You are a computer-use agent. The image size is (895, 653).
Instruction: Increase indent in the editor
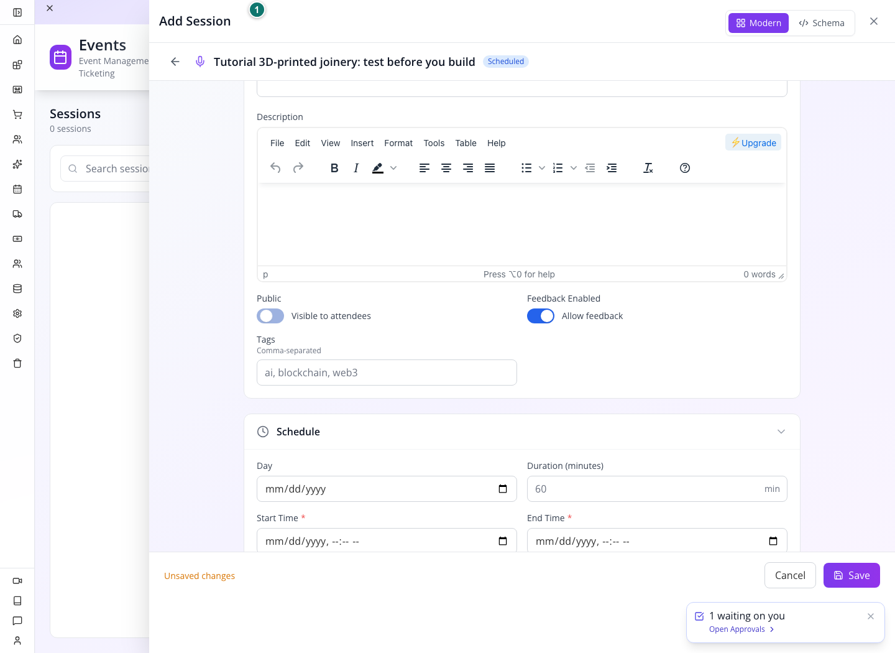coord(612,168)
